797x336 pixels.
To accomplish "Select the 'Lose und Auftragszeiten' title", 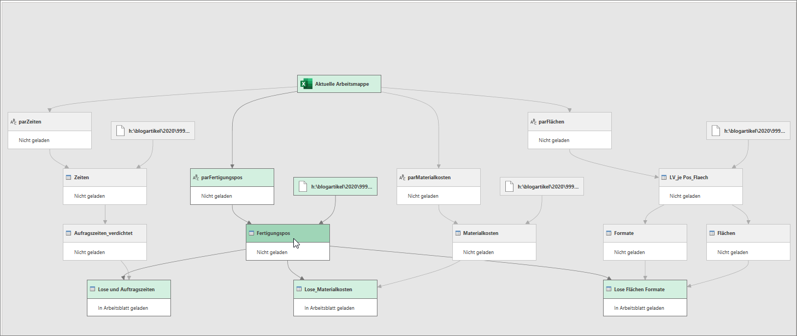I will pyautogui.click(x=126, y=289).
